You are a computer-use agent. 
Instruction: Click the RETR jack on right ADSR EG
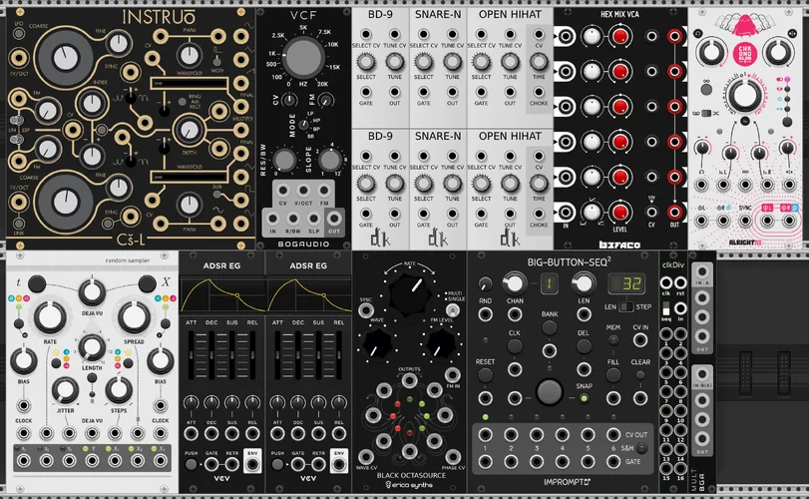318,464
